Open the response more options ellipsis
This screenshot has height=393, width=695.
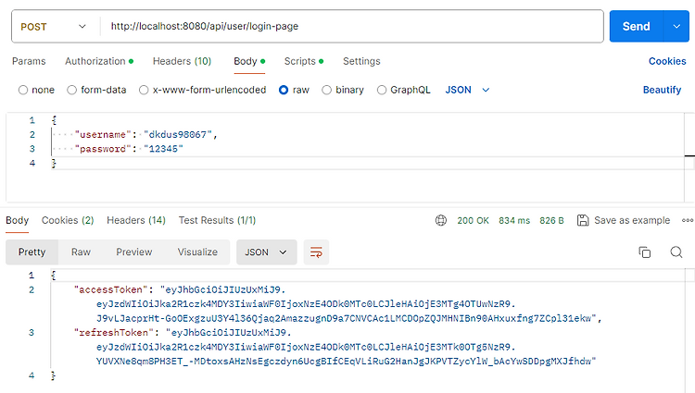[x=688, y=220]
